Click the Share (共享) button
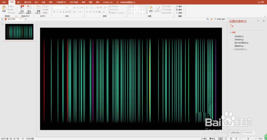The height and width of the screenshot is (140, 267). click(261, 2)
